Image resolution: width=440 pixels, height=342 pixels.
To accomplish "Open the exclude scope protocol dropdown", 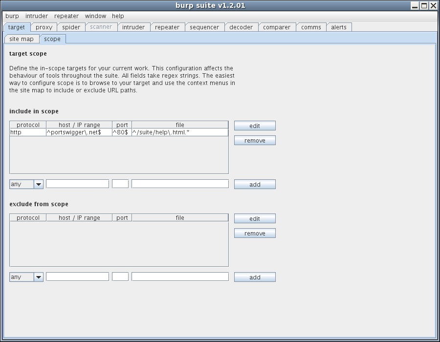I will 26,277.
